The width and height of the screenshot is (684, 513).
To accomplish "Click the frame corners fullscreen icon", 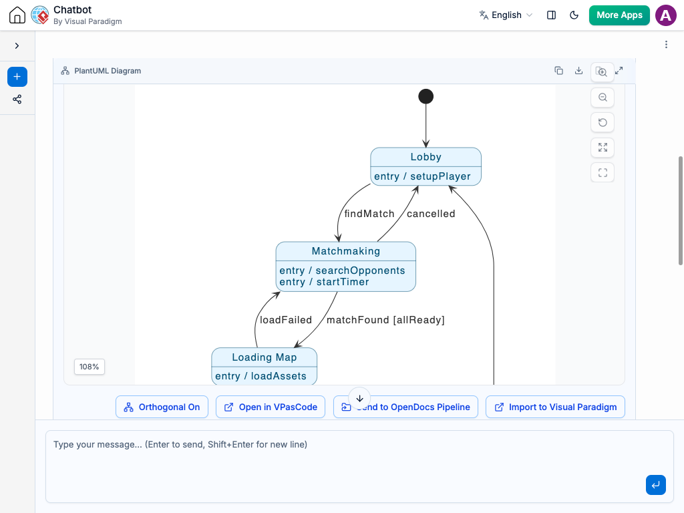I will (x=603, y=173).
